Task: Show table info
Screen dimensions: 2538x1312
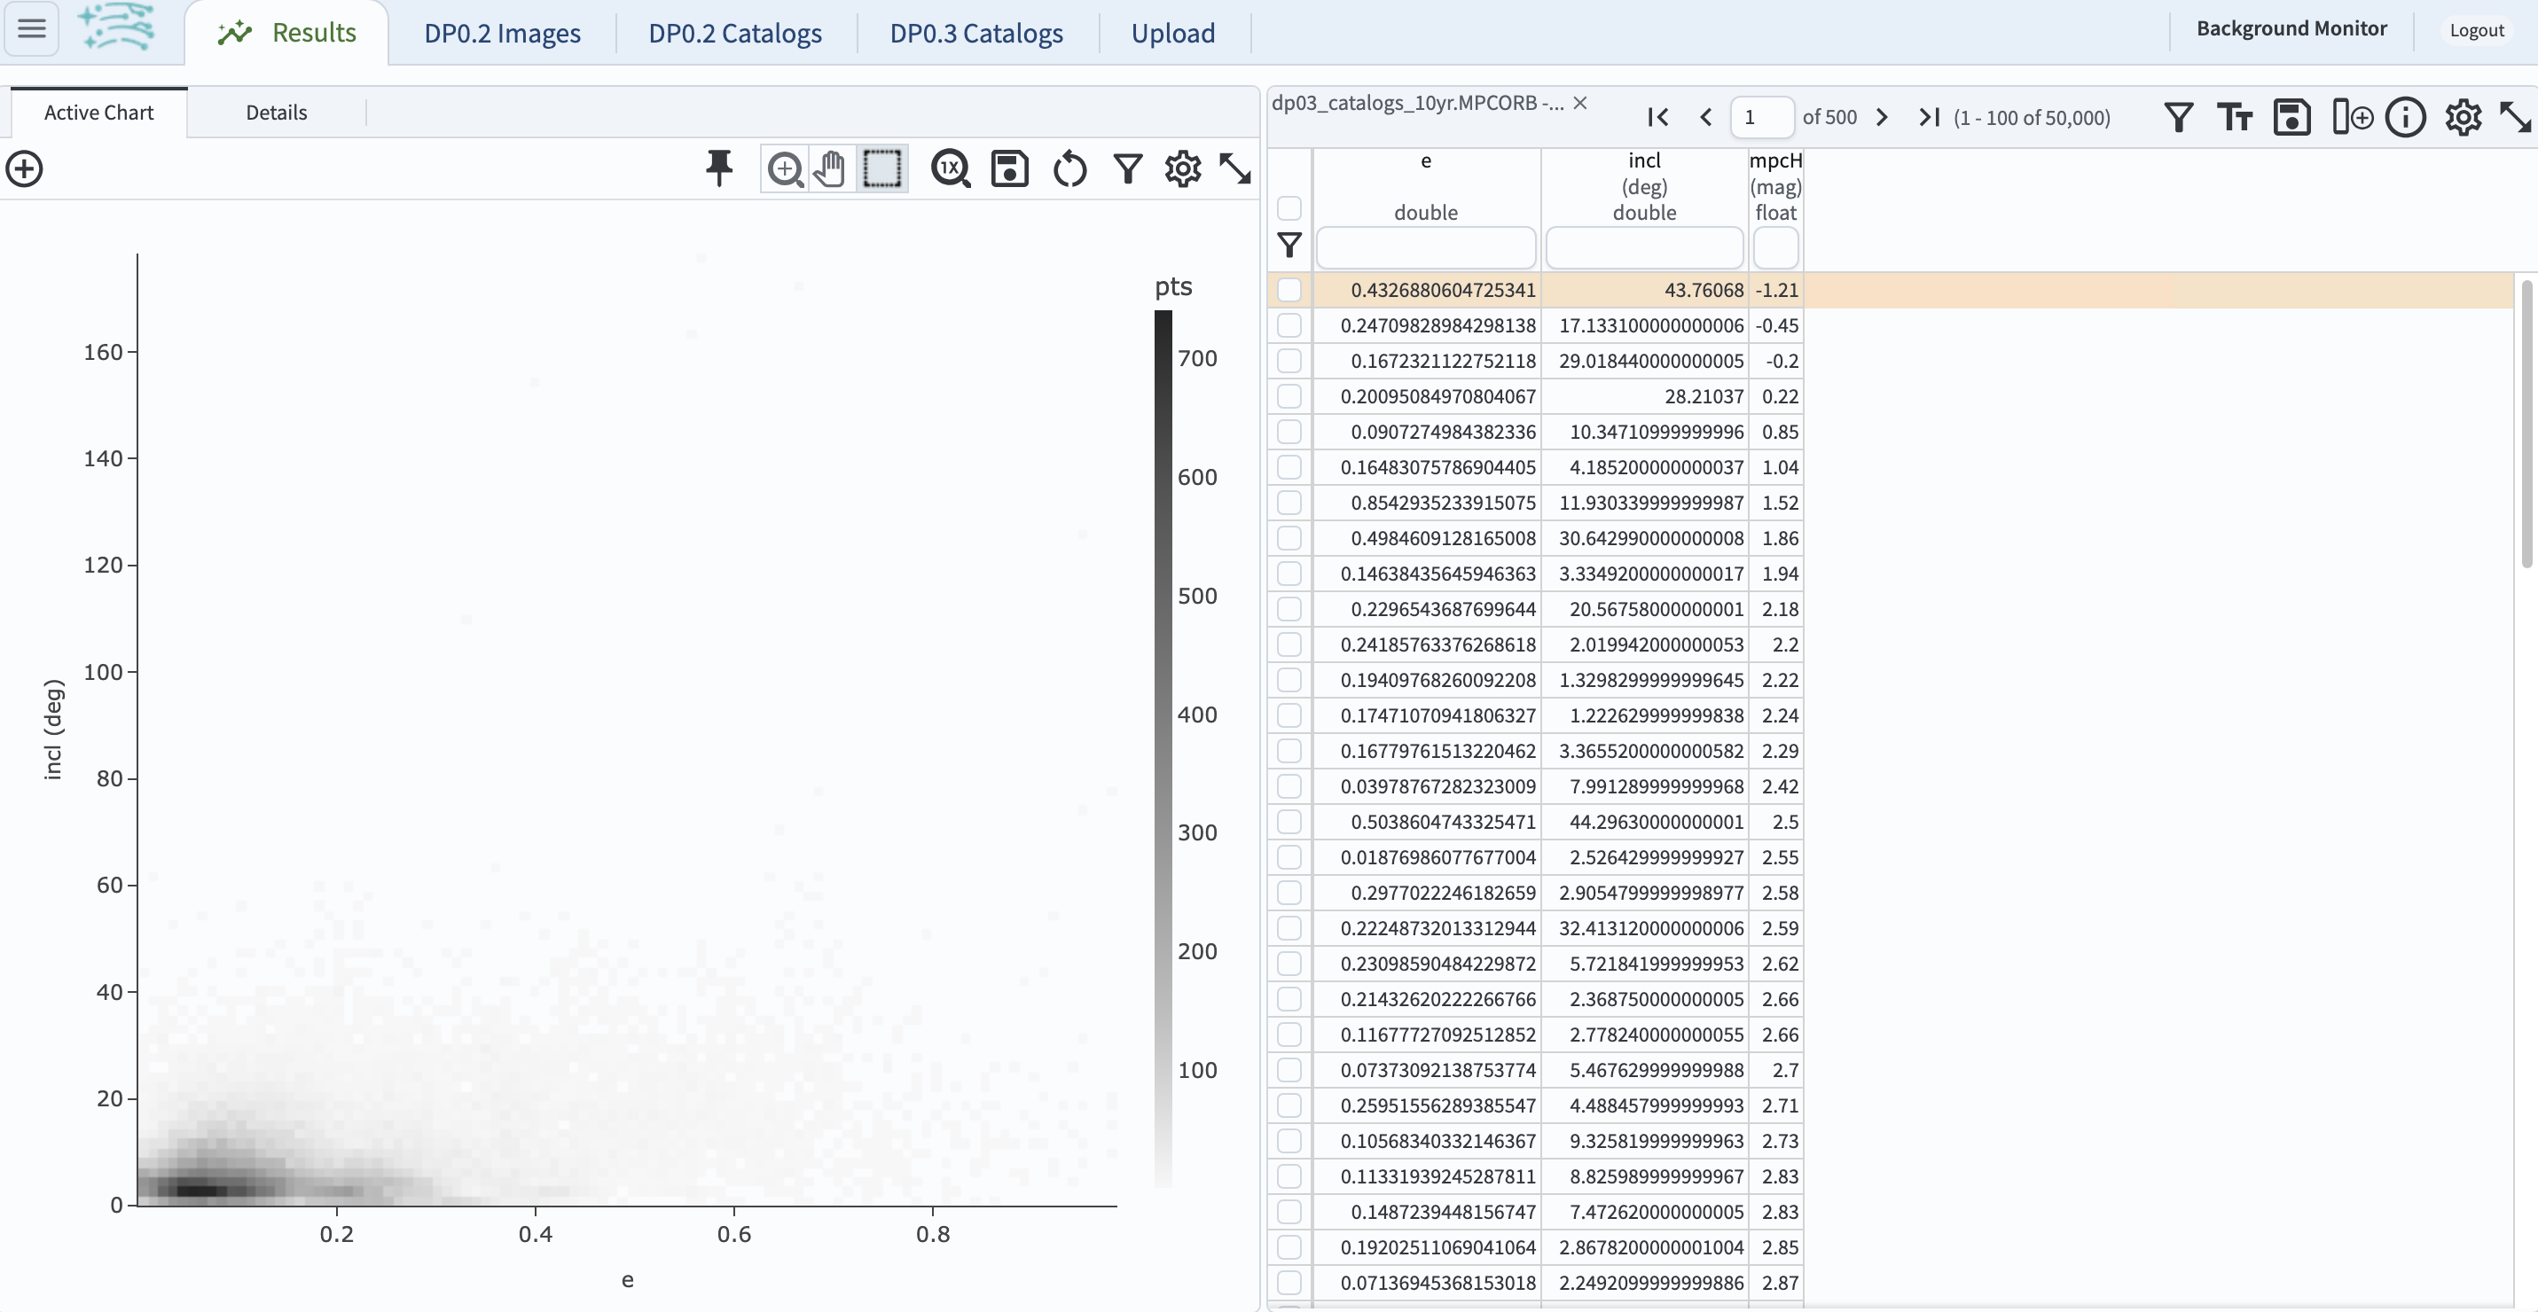Action: tap(2405, 117)
